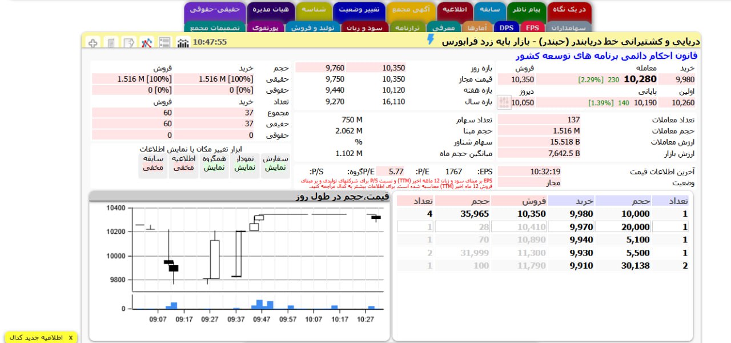Open the note edit icon in the header
Image resolution: width=731 pixels, height=343 pixels.
129,42
